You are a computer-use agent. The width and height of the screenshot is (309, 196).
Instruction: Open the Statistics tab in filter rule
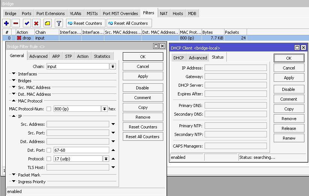pyautogui.click(x=102, y=56)
